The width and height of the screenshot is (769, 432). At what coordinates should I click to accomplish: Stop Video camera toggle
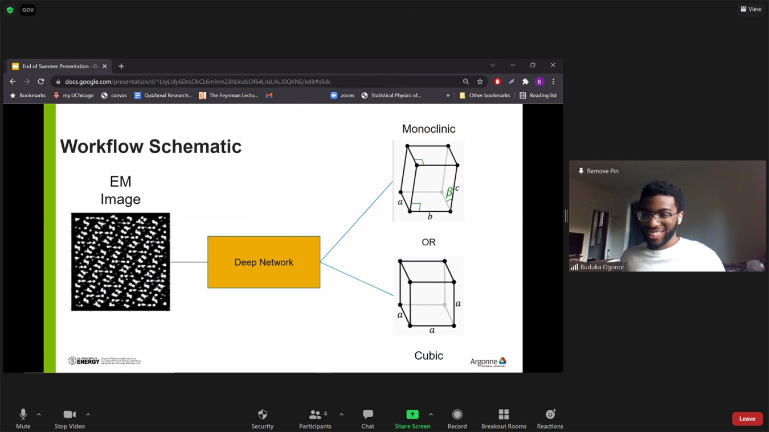69,418
